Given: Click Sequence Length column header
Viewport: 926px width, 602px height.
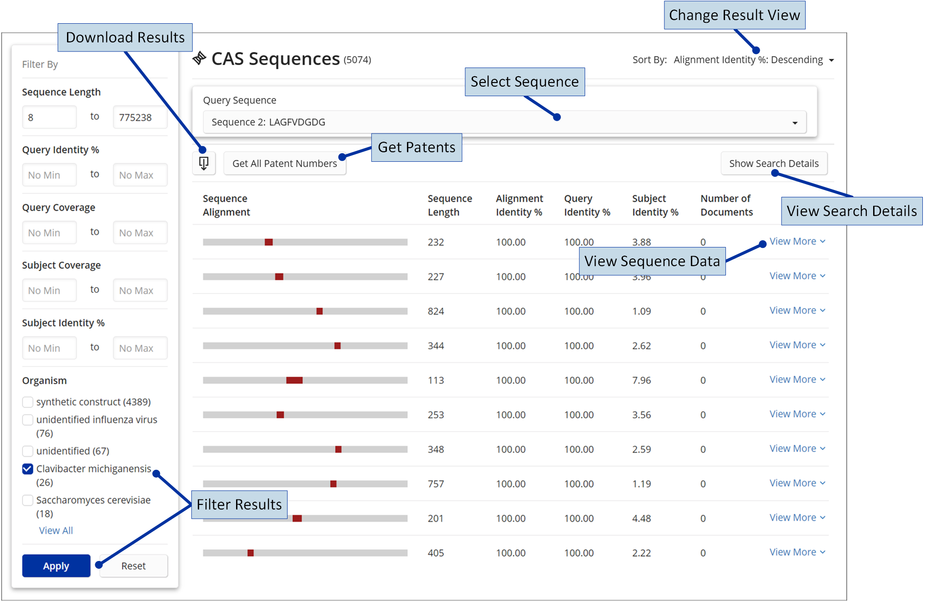Looking at the screenshot, I should (x=450, y=206).
